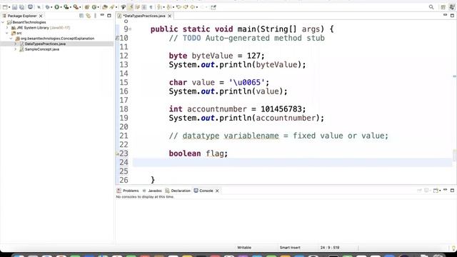Image resolution: width=457 pixels, height=257 pixels.
Task: Run the program with green Run icon
Action: coord(57,7)
